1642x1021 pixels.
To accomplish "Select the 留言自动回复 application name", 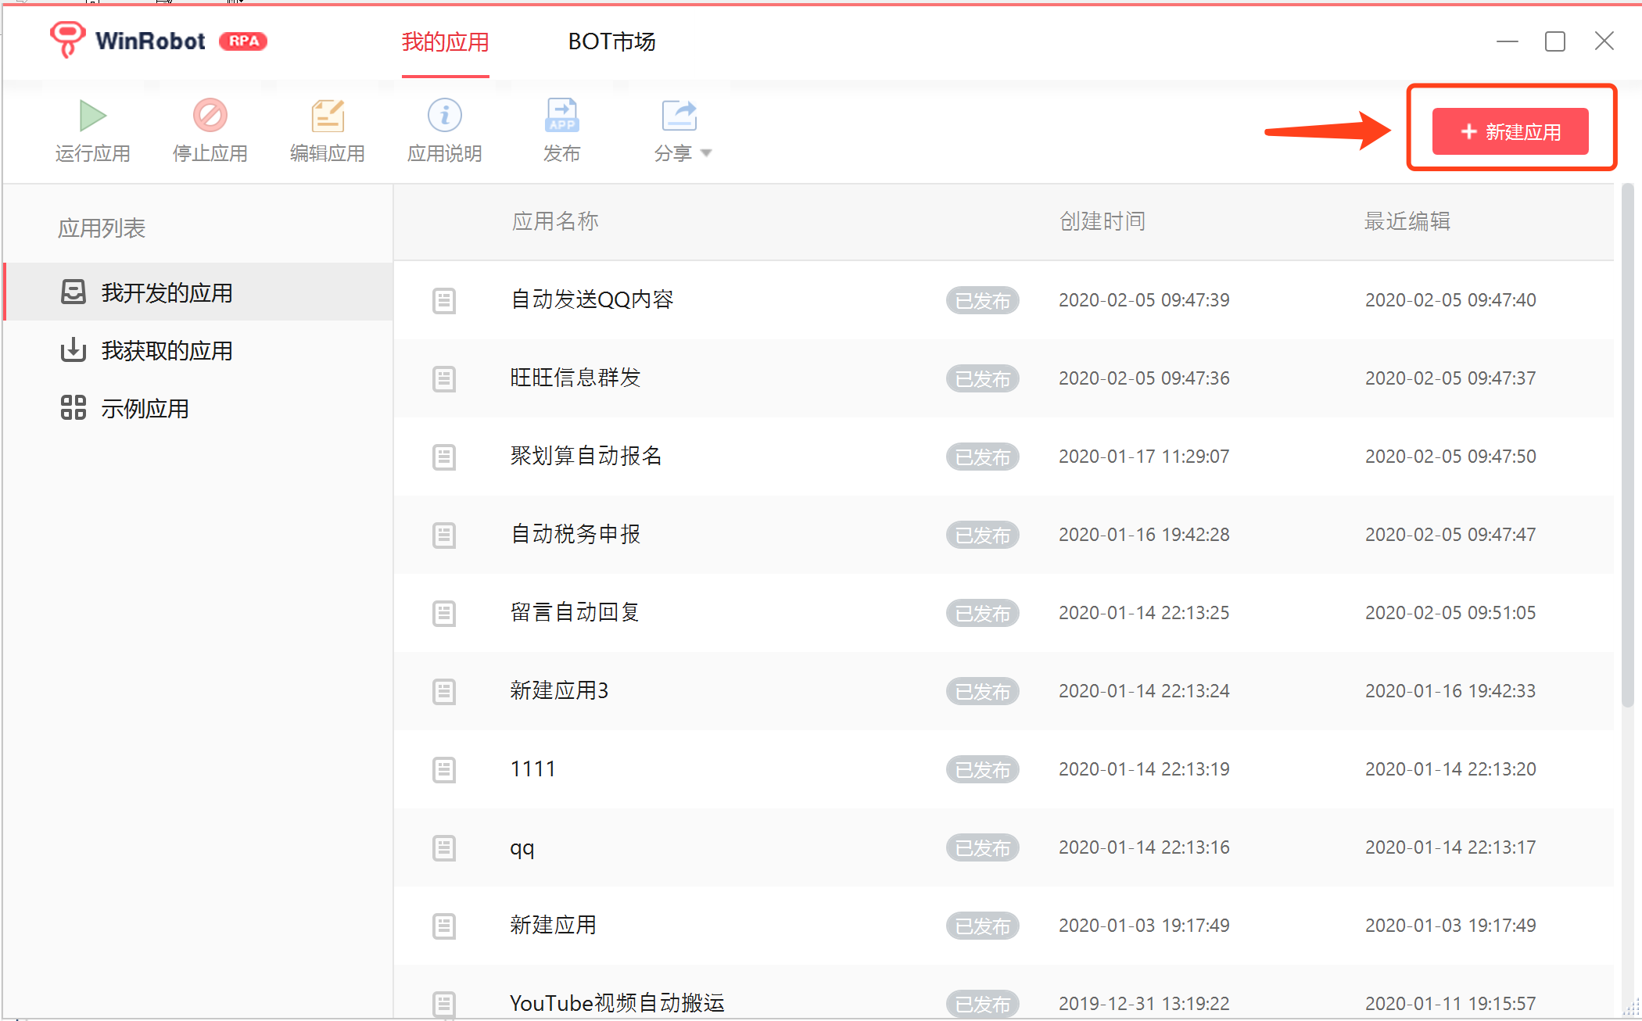I will click(575, 612).
